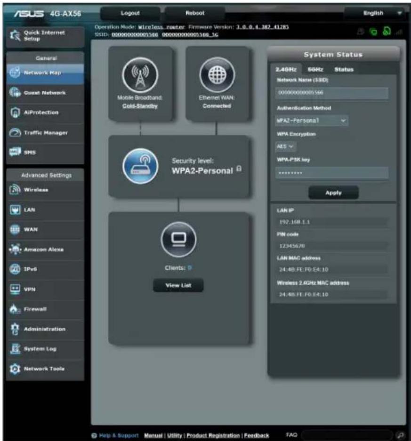
Task: Switch to the 5GHz tab
Action: click(x=315, y=70)
